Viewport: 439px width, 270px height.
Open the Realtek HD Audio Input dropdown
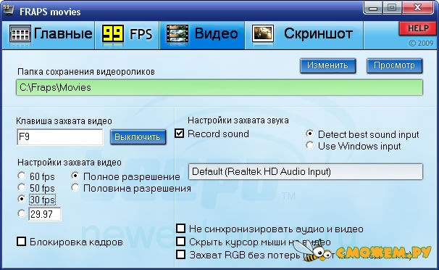[306, 171]
